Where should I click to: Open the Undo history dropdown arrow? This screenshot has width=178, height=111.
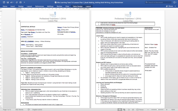click(x=14, y=2)
